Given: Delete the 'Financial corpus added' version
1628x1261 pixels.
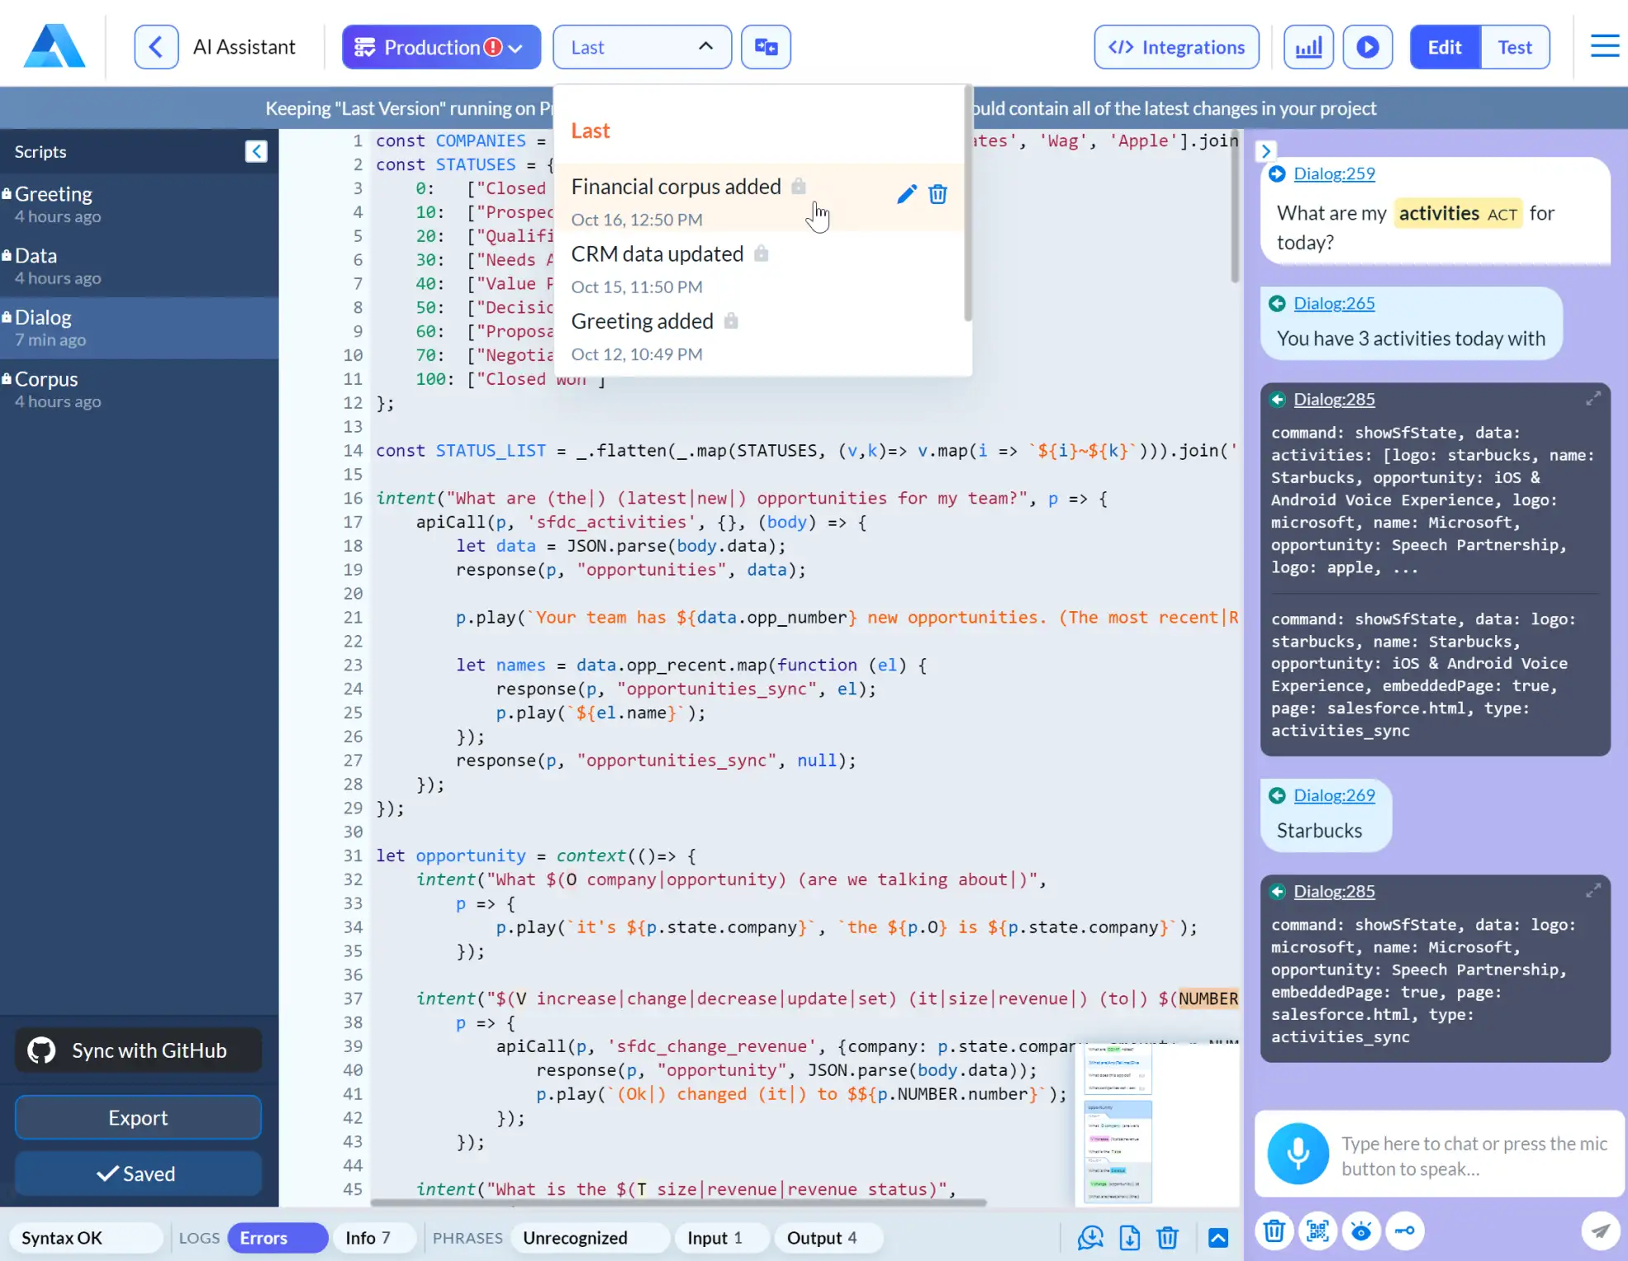Looking at the screenshot, I should click(937, 193).
